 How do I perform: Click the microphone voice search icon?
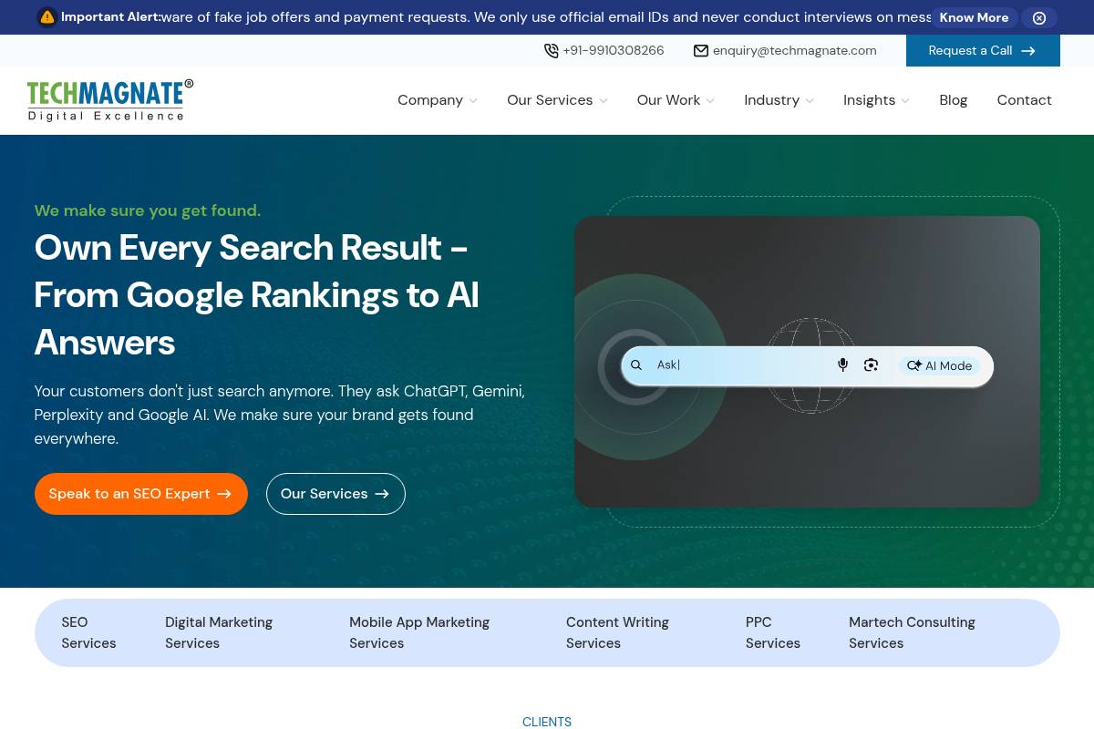(842, 365)
